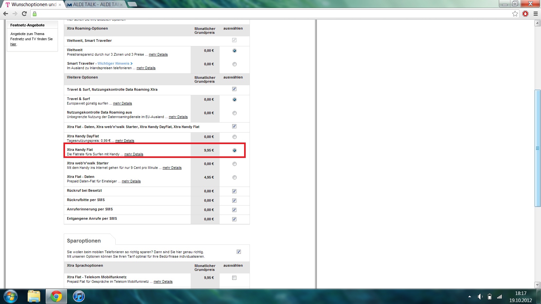The image size is (541, 304).
Task: Open iTunes from the taskbar
Action: [79, 296]
